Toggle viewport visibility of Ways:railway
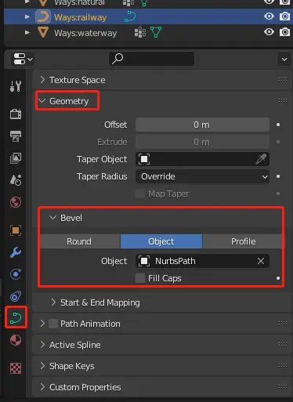Screen dimensions: 293x402 click(x=269, y=16)
